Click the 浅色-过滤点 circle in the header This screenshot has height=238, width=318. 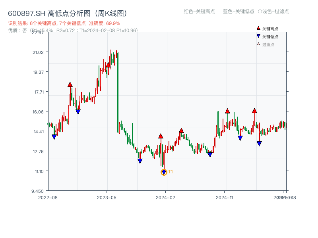point(260,12)
